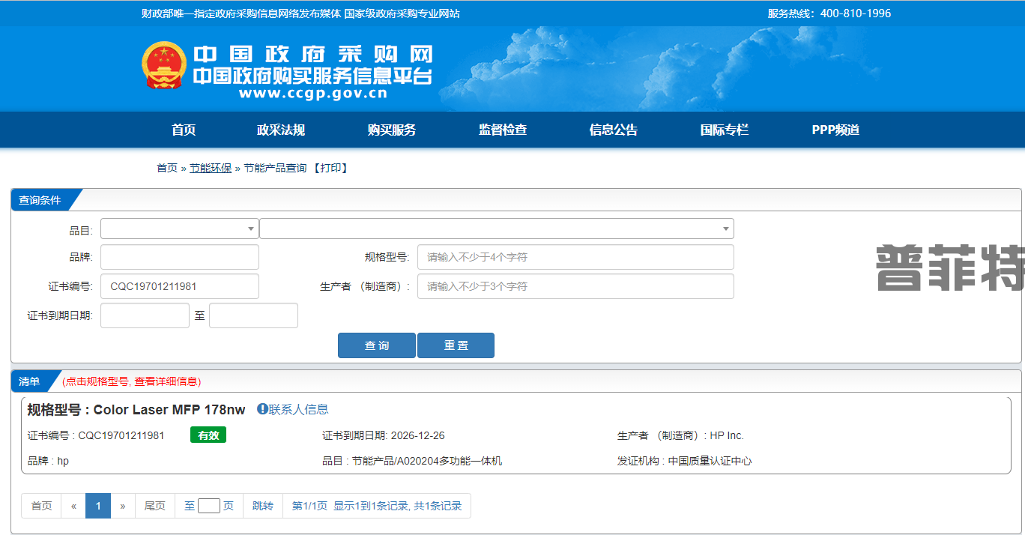Expand the first 品目 category dropdown

[180, 229]
